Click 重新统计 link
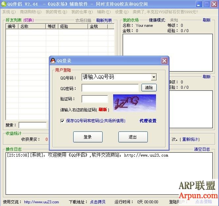219x206 pixels. [190, 139]
